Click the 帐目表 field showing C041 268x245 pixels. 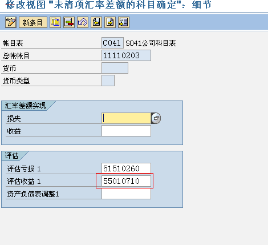point(112,43)
